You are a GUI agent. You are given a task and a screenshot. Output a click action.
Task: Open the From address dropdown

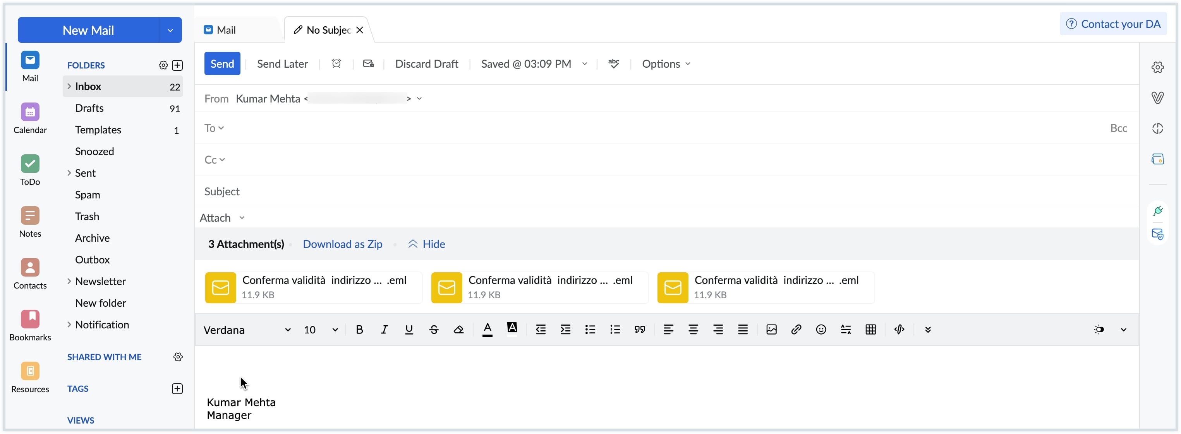click(419, 99)
